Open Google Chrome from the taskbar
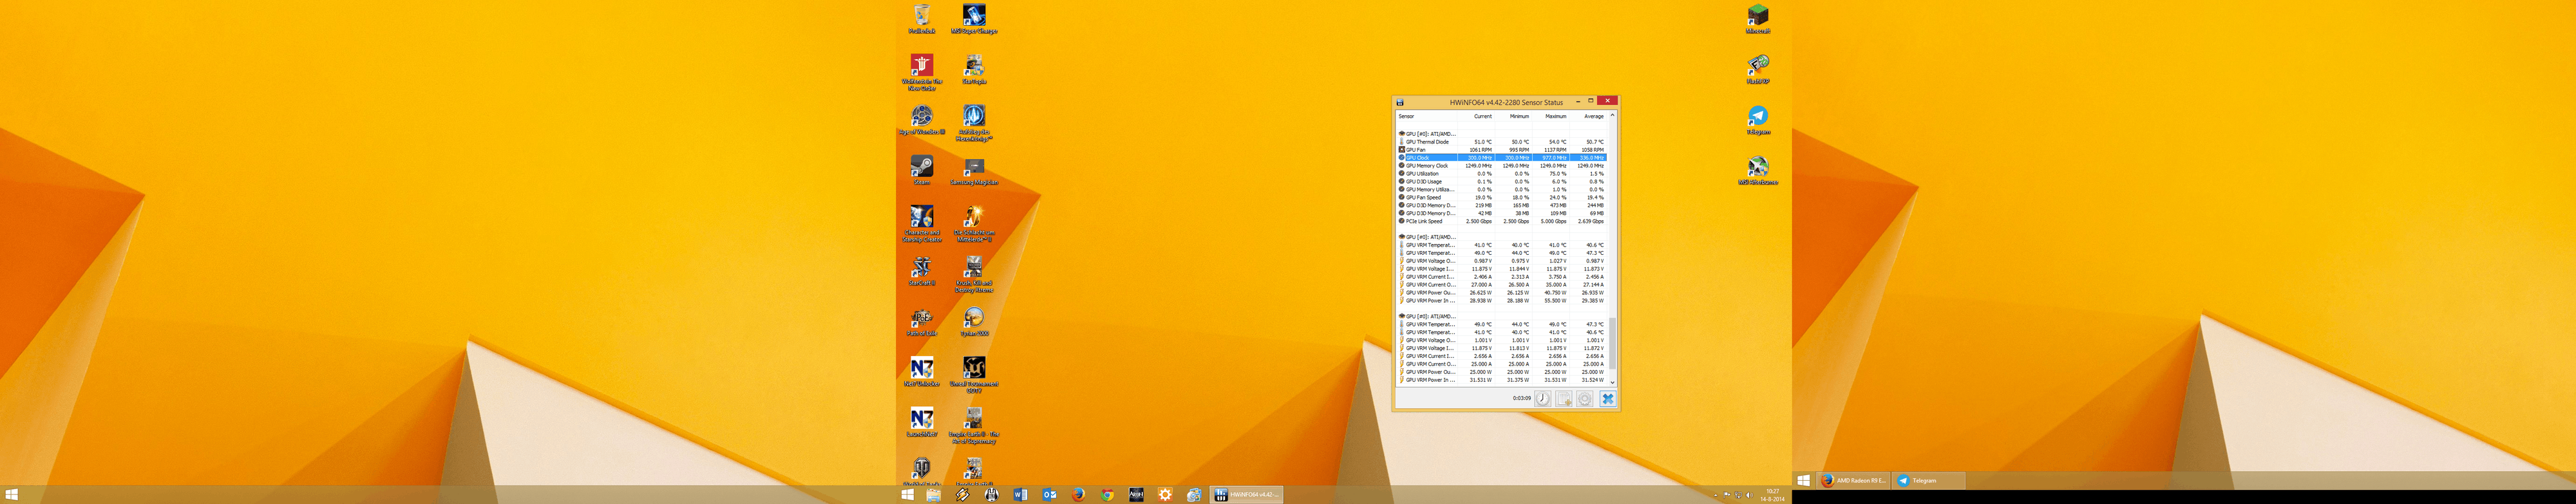2576x504 pixels. (x=1107, y=494)
